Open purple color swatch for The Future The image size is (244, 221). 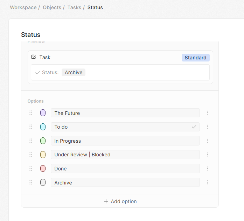coord(43,113)
